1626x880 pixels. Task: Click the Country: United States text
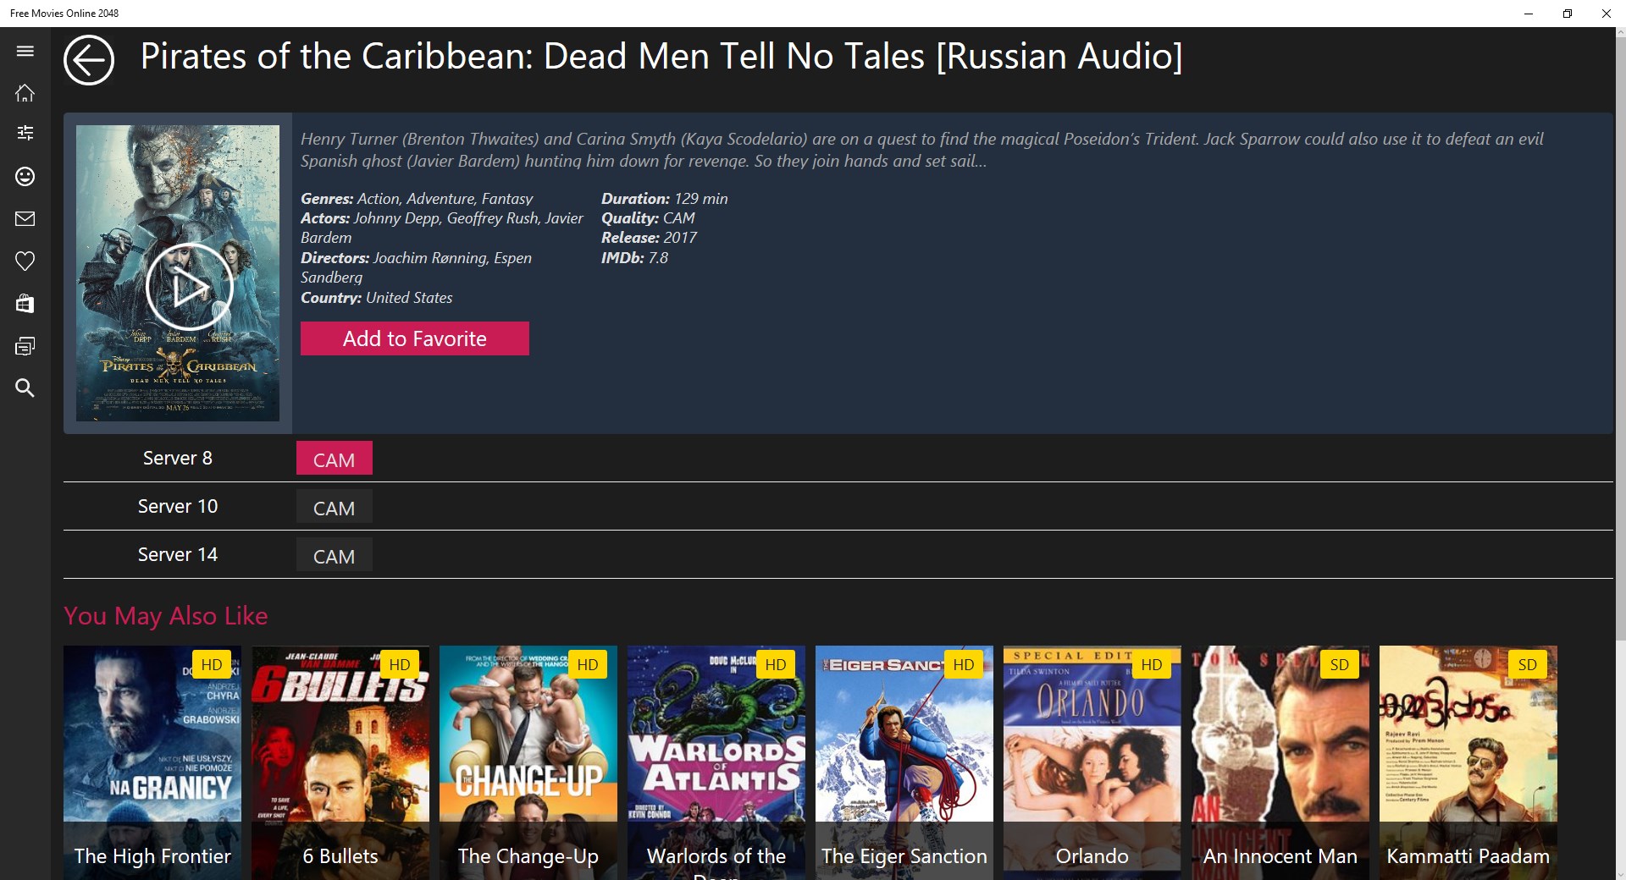pos(377,298)
